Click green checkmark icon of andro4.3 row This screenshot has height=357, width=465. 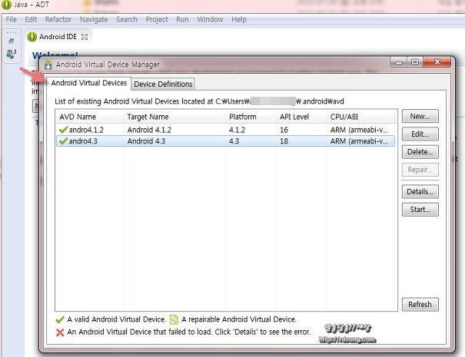click(x=63, y=141)
